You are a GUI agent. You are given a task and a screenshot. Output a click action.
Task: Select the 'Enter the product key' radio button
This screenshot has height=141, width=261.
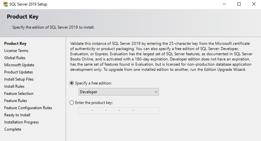coord(72,103)
